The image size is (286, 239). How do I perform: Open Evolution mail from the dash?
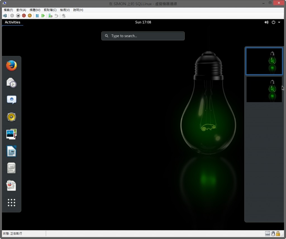pos(11,83)
